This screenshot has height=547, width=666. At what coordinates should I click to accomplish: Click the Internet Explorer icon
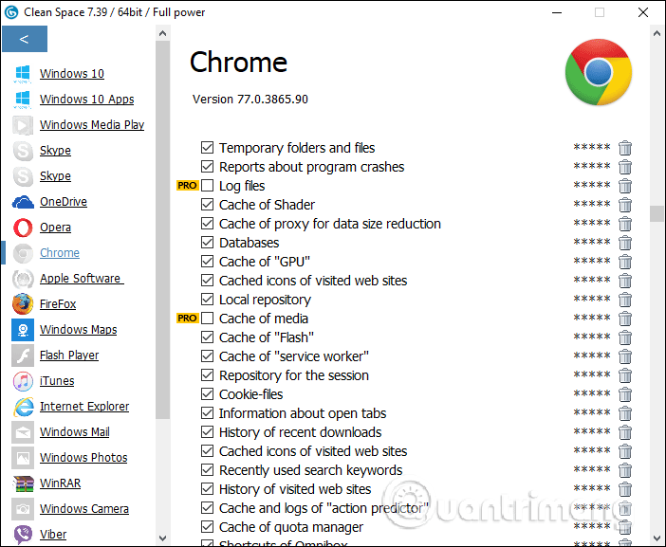pos(24,407)
